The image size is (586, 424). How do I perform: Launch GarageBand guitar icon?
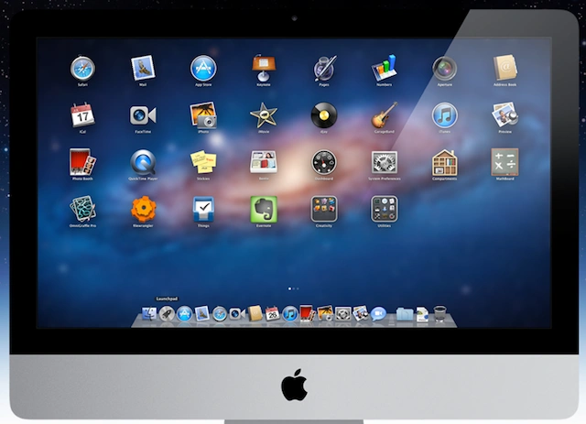pos(385,115)
